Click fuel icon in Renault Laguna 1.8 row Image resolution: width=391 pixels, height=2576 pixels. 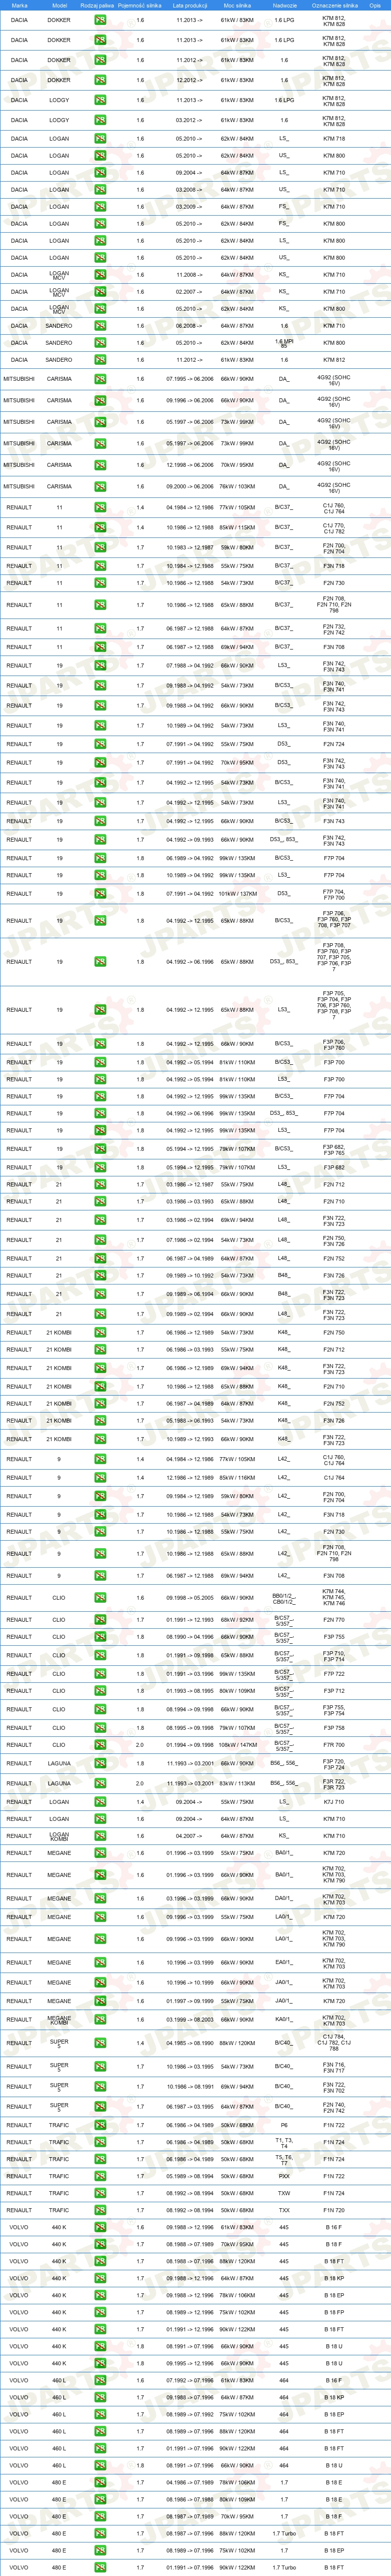click(100, 1763)
